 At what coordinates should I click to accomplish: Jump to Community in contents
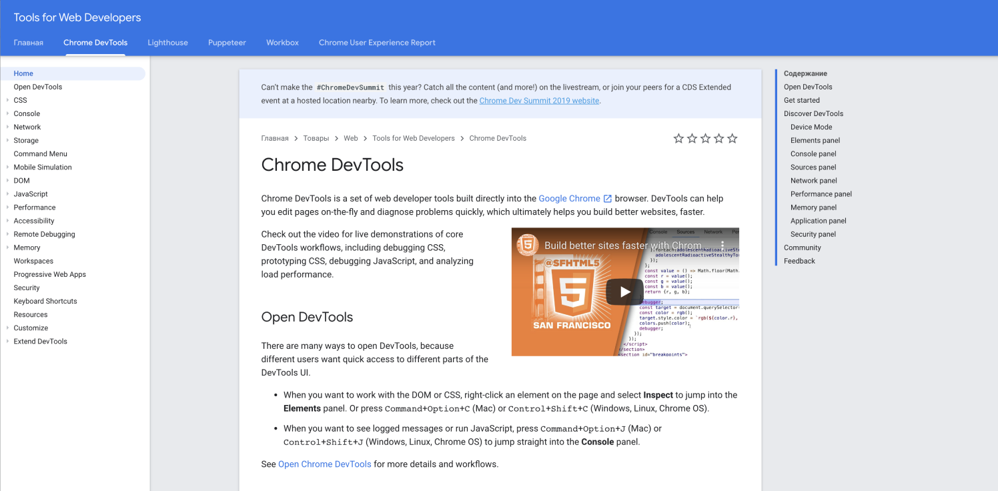pos(803,248)
